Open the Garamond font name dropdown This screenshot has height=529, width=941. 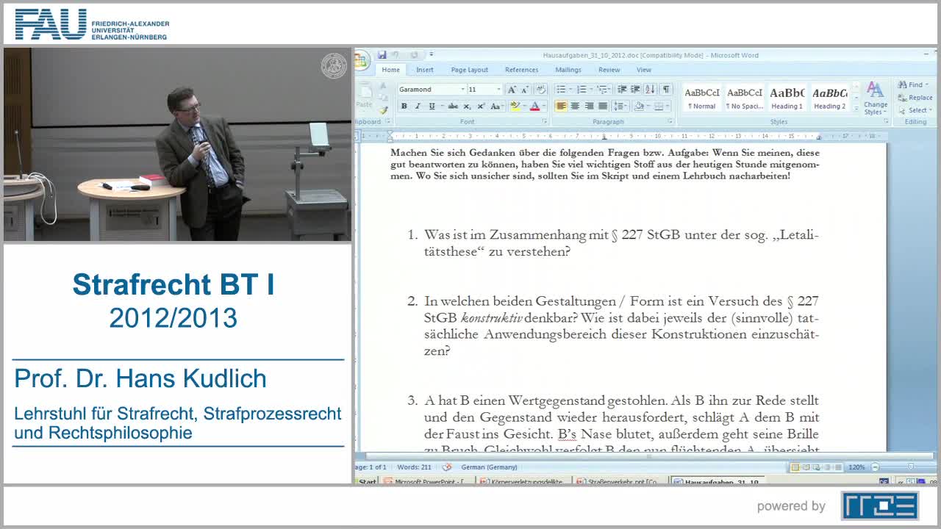[462, 90]
